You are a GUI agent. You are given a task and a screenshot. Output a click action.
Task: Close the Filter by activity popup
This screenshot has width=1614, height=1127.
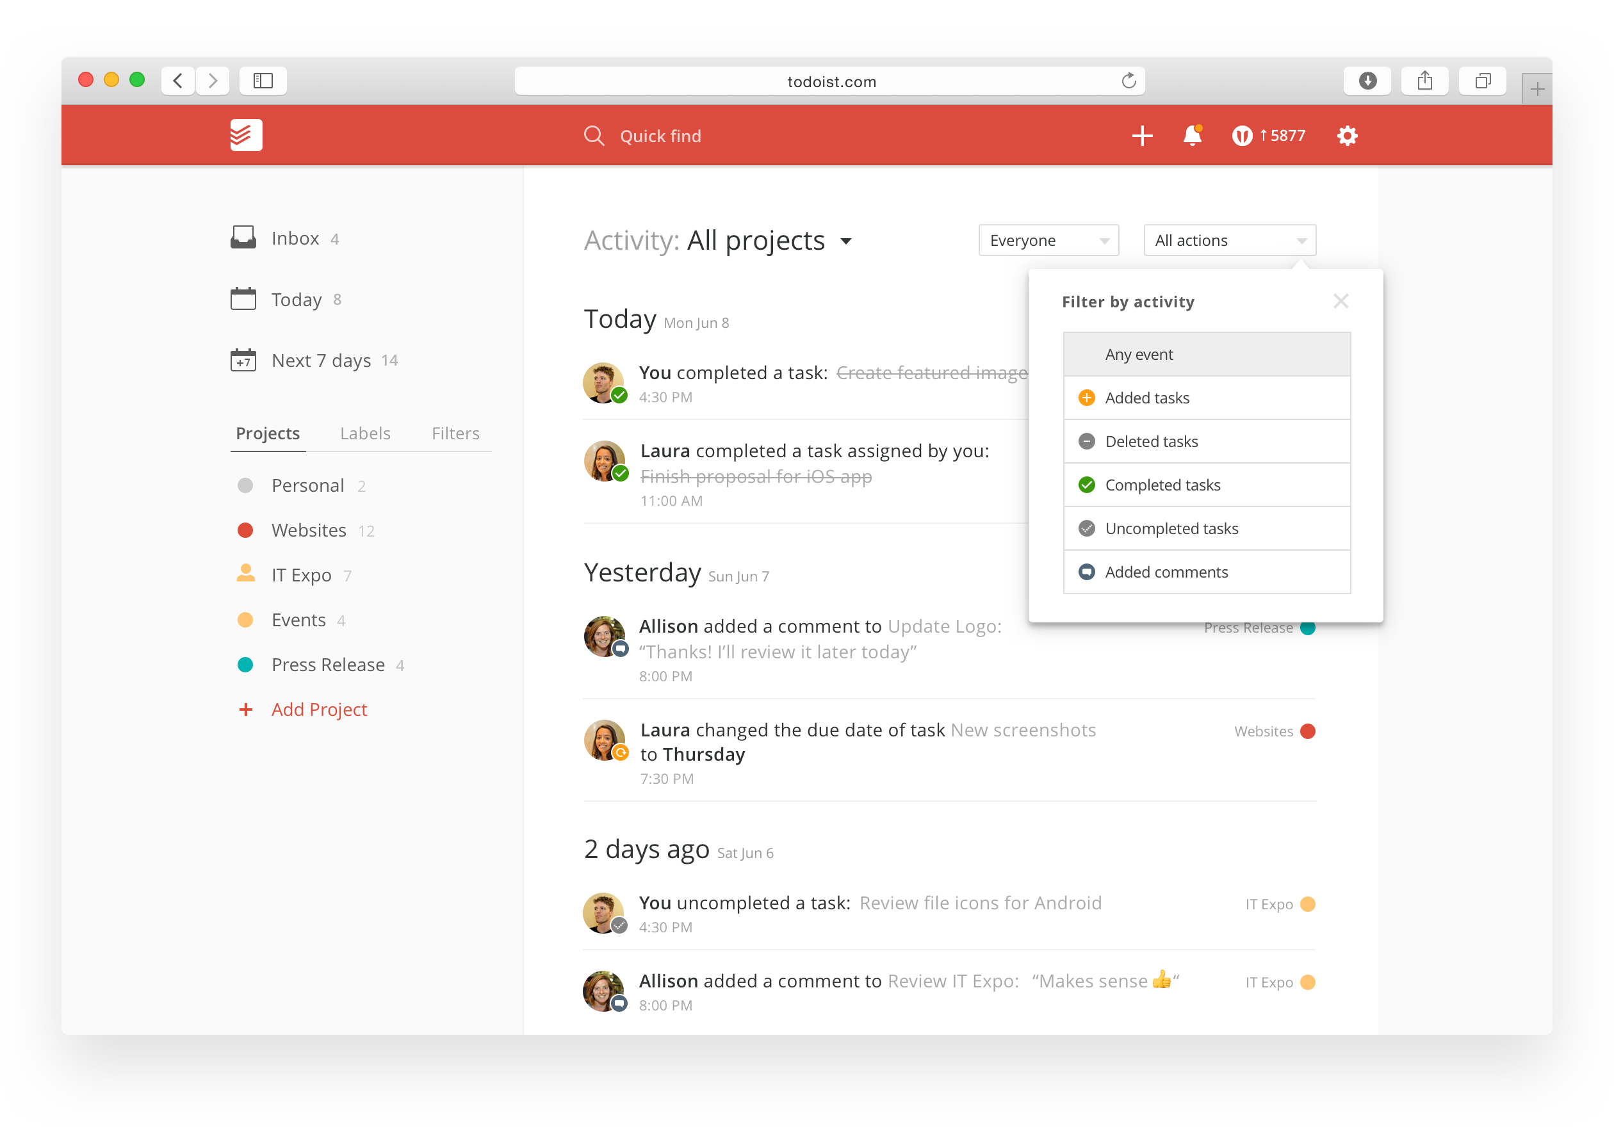1341,302
